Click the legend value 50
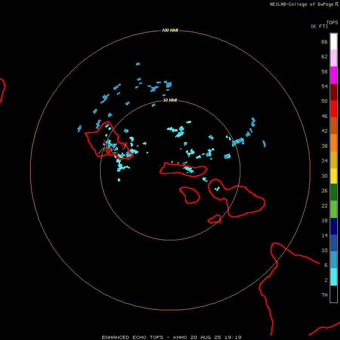340x340 pixels. click(325, 101)
